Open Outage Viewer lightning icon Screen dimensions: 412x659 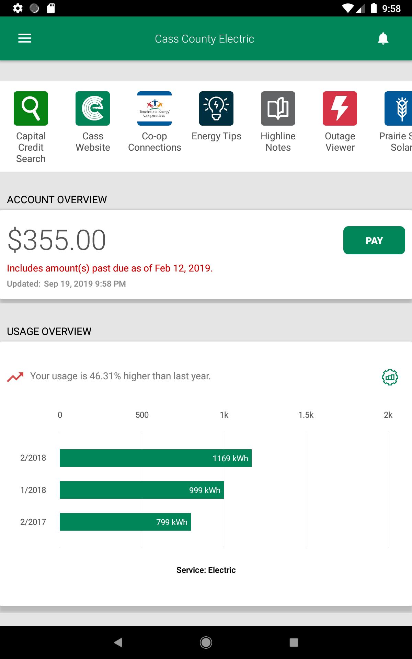(x=340, y=108)
